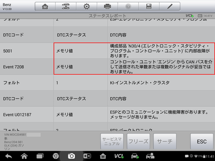Check Wi-Fi status icon in tray
Viewport: 215px width, 161px height.
pyautogui.click(x=196, y=157)
